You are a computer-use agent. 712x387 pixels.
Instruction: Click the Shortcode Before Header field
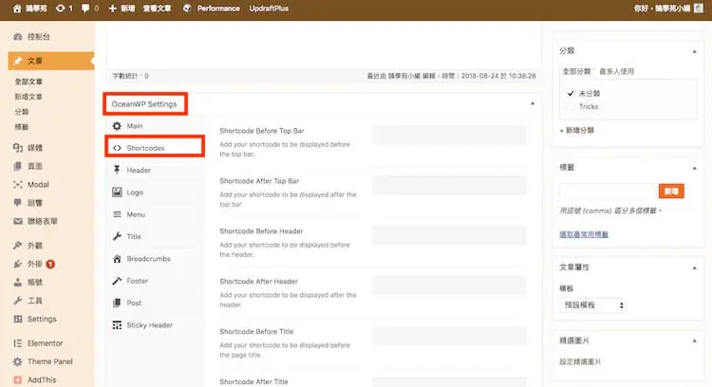point(449,235)
